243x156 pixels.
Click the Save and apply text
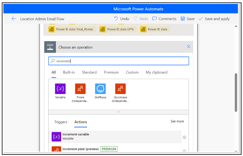[x=217, y=19]
